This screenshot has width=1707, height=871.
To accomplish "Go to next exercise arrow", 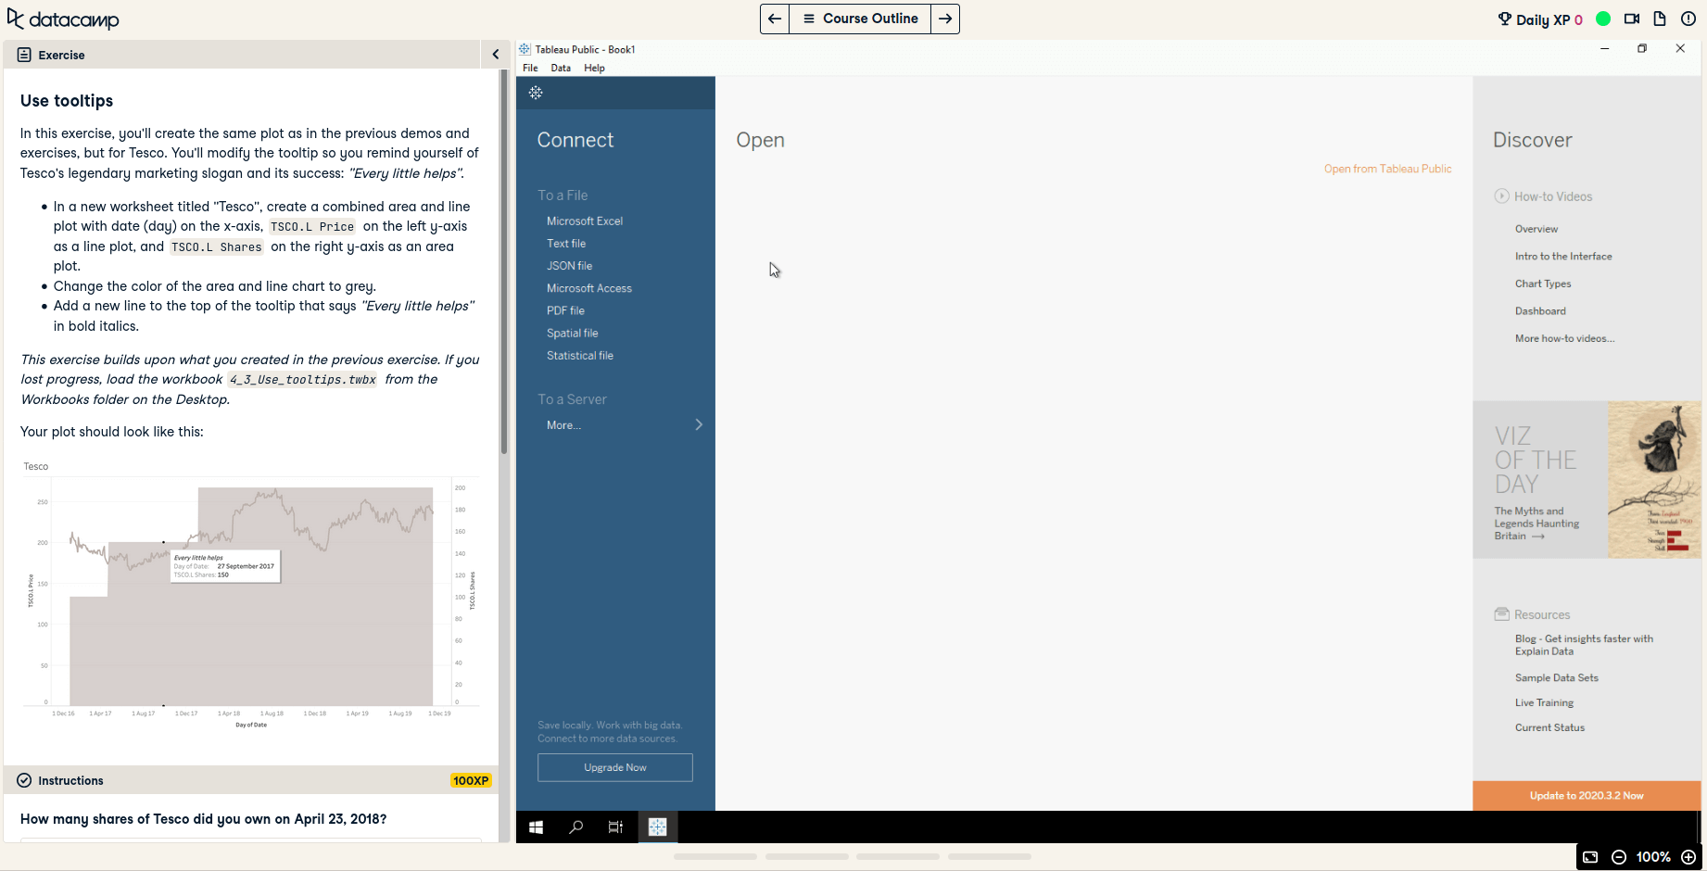I will 945,19.
